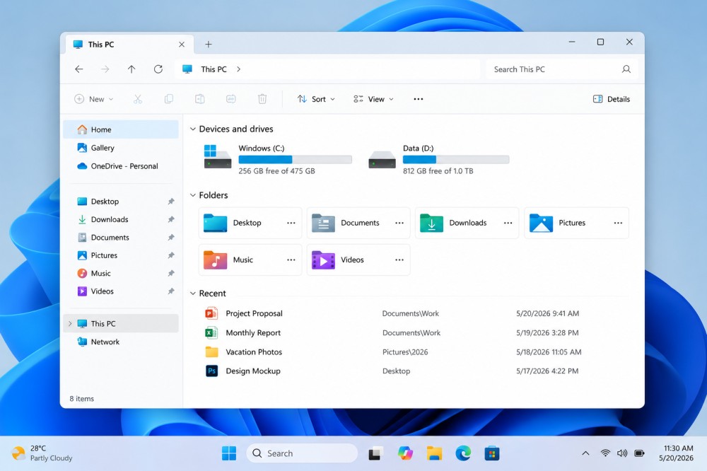Close the This PC tab
Image resolution: width=707 pixels, height=471 pixels.
pyautogui.click(x=181, y=45)
